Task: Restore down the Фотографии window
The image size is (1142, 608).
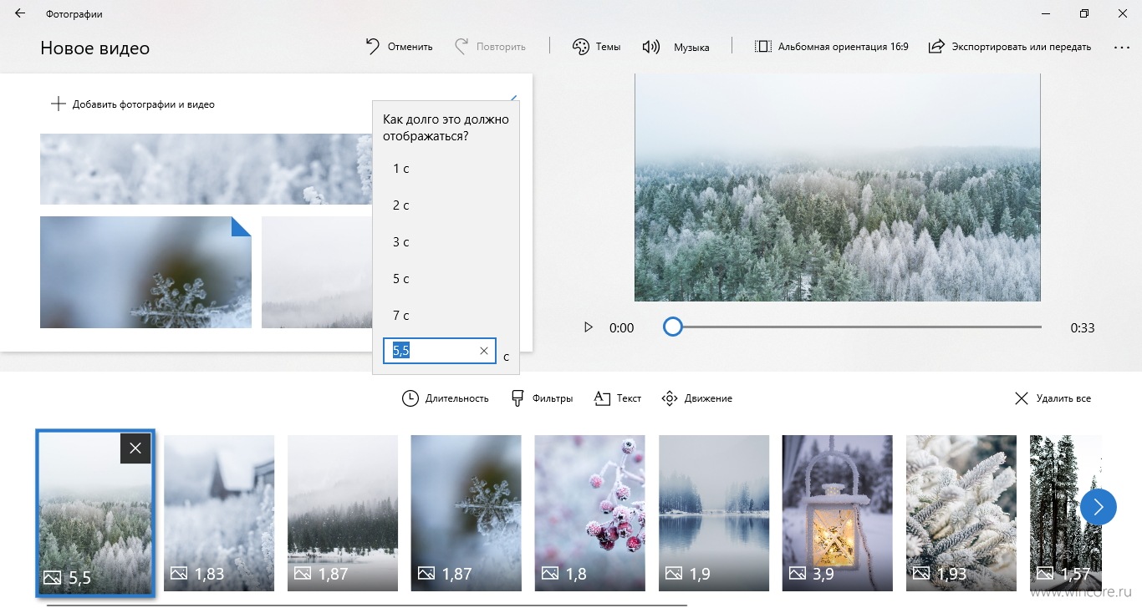Action: point(1084,13)
